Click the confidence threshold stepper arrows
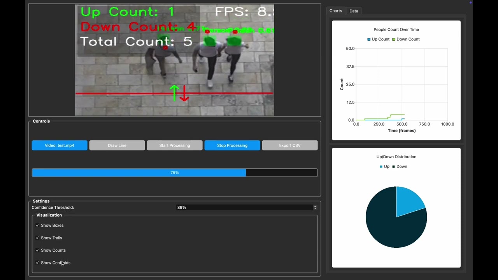The width and height of the screenshot is (498, 280). 315,208
